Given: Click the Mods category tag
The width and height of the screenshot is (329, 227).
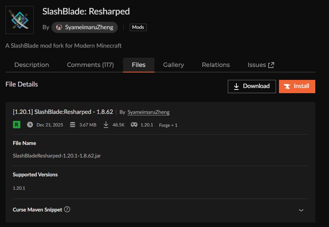Looking at the screenshot, I should click(x=138, y=27).
